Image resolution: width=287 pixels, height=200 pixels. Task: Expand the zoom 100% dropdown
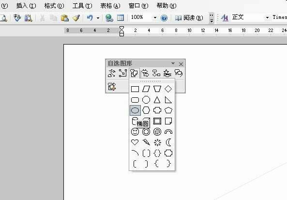(x=155, y=18)
